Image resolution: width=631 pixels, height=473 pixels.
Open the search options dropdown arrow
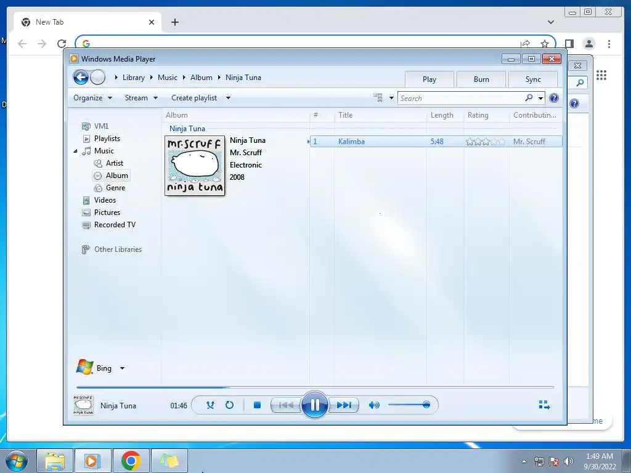pos(540,98)
